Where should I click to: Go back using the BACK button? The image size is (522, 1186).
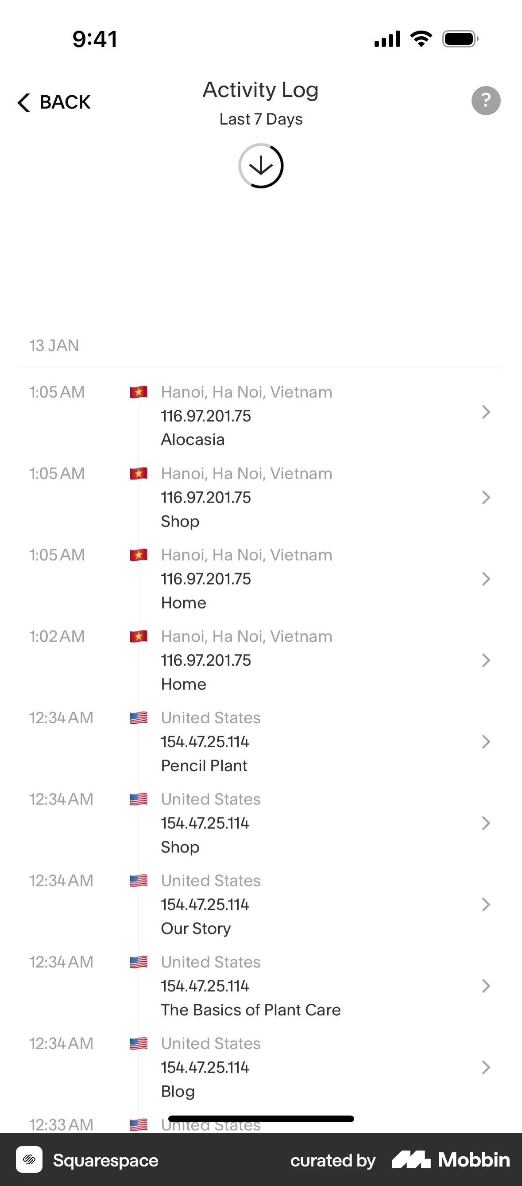click(64, 102)
